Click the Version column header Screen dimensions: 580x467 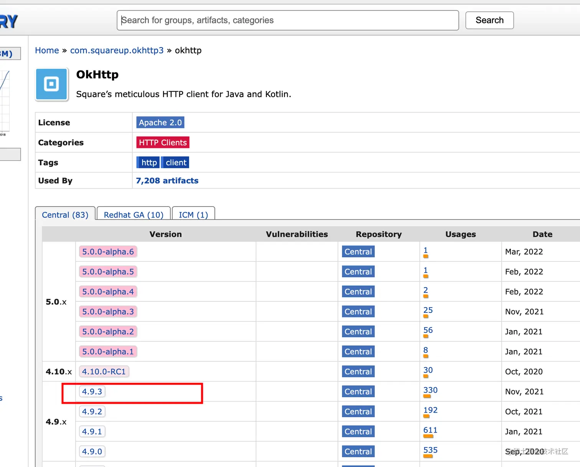(x=166, y=234)
